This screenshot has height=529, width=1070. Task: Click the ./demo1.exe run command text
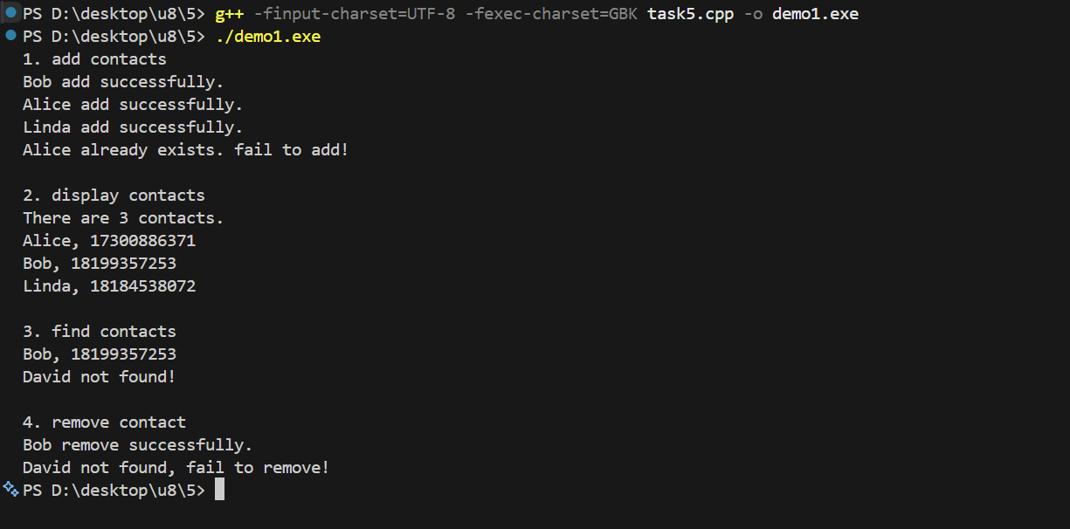point(268,37)
